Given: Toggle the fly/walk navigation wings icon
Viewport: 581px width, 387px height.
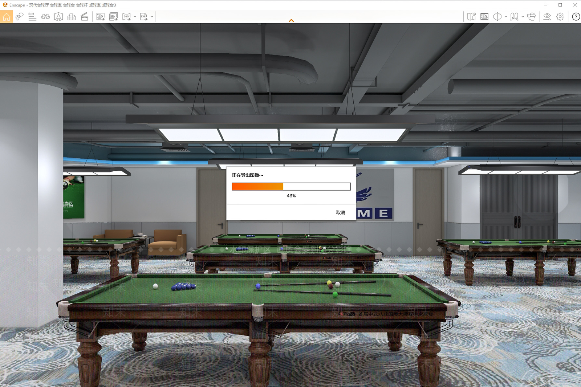Looking at the screenshot, I should pyautogui.click(x=514, y=17).
